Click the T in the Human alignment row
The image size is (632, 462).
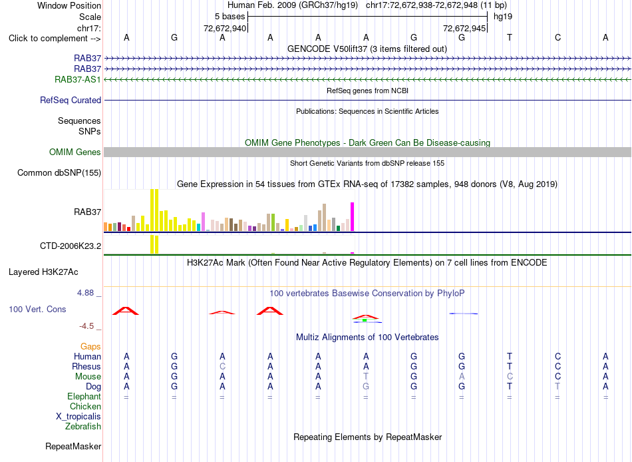point(510,356)
